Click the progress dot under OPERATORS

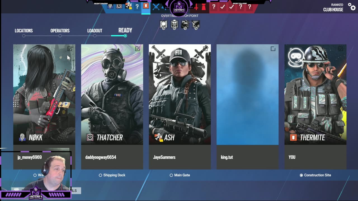tap(60, 36)
